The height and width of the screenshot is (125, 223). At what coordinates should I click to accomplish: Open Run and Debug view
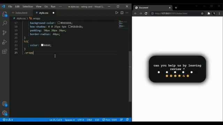click(5, 42)
